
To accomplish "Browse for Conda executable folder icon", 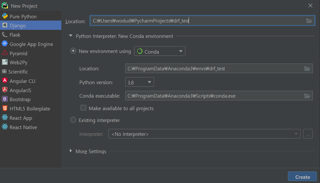I will click(307, 96).
